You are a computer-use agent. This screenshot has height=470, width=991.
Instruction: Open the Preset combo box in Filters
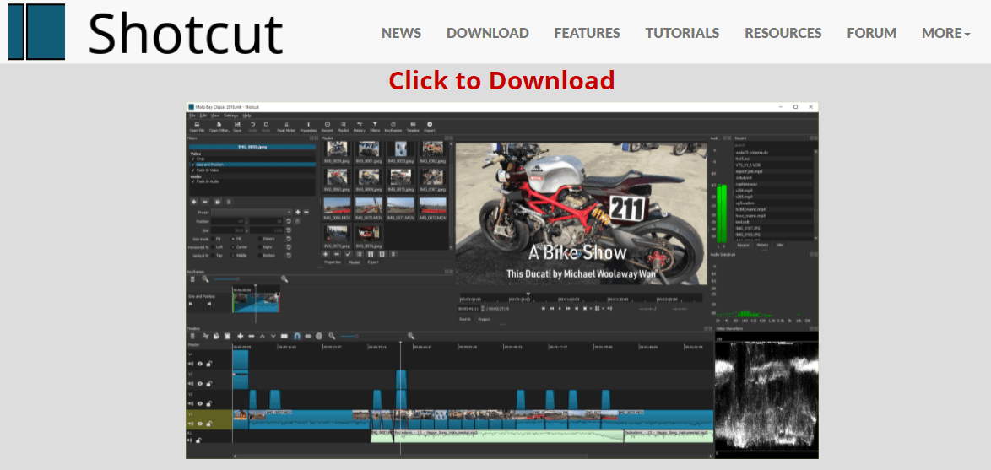coord(252,213)
